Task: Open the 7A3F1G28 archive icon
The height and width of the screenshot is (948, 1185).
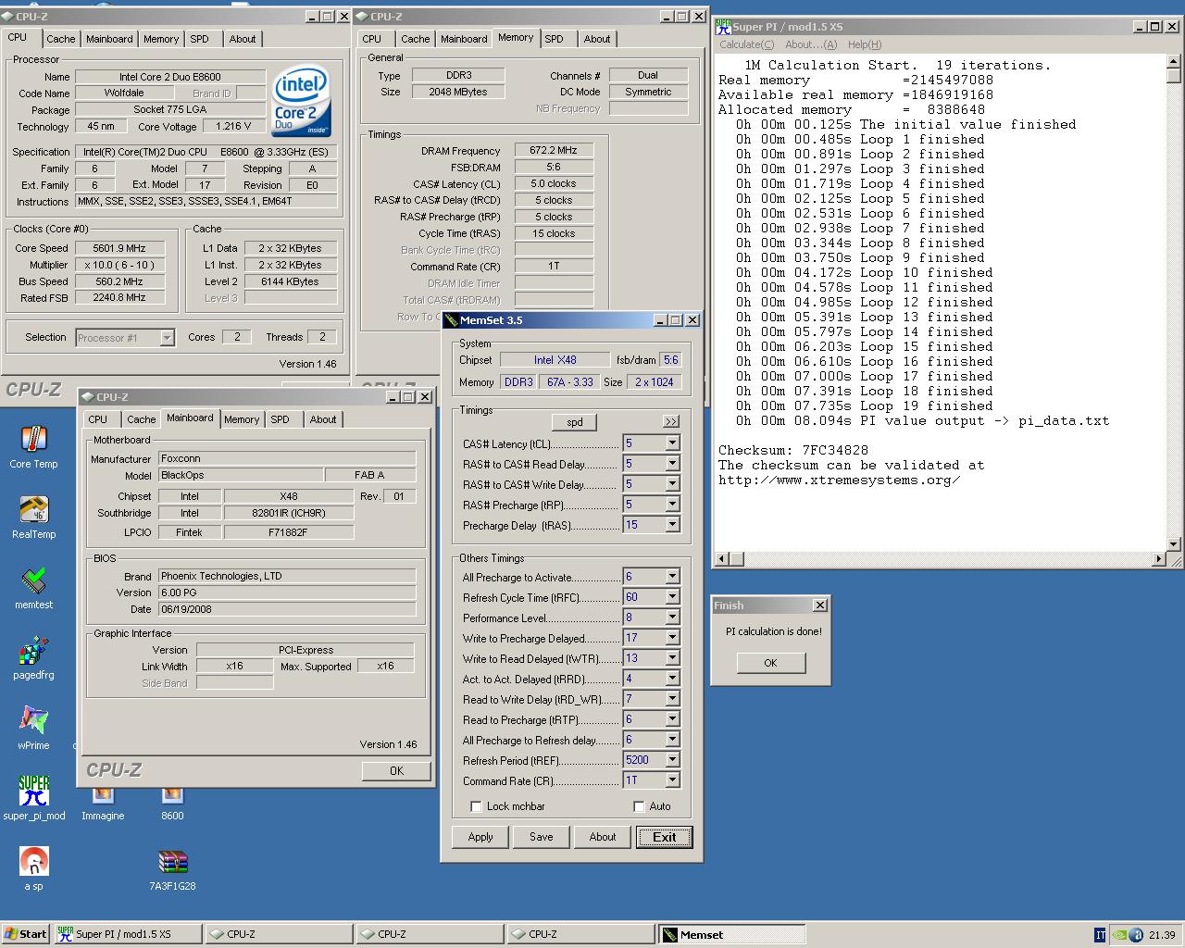Action: (x=172, y=863)
